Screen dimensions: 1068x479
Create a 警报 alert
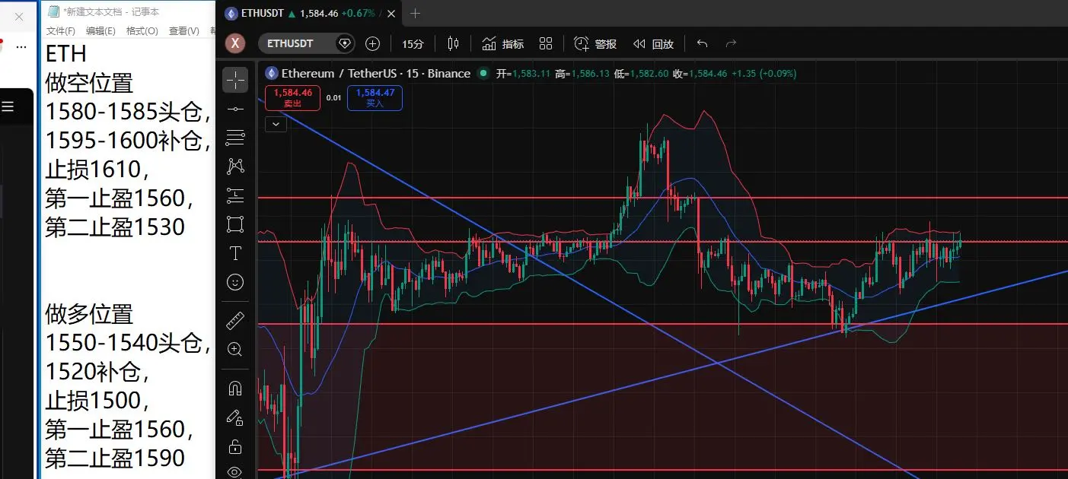[595, 44]
